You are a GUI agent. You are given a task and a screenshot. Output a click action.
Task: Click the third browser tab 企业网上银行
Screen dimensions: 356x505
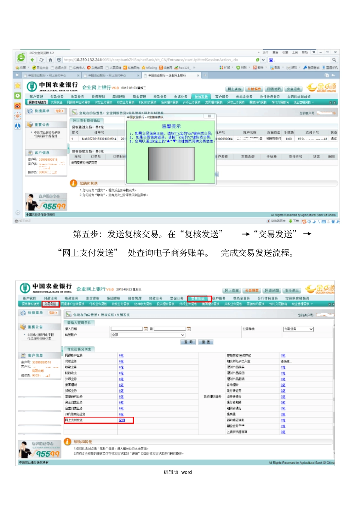coord(171,75)
